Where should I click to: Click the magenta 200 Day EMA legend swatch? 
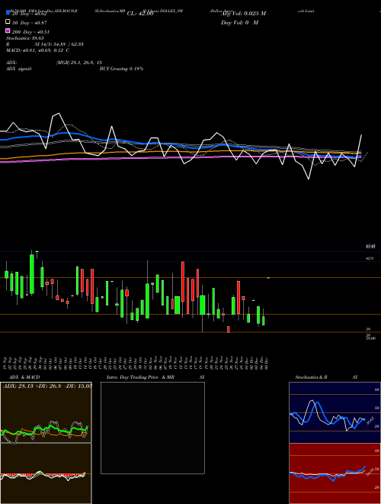[8, 31]
